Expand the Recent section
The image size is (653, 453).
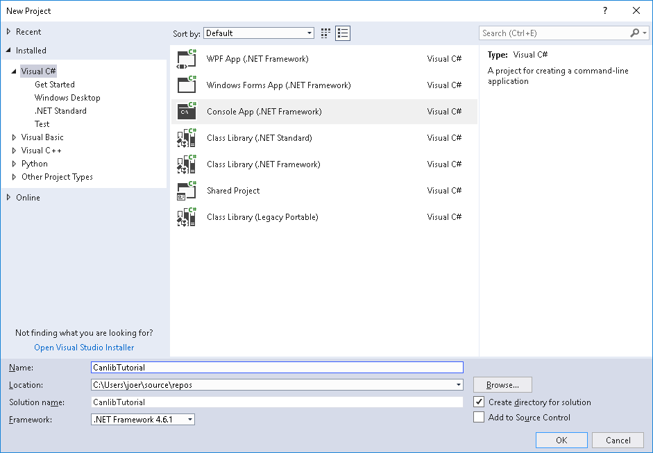click(x=8, y=32)
